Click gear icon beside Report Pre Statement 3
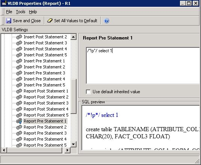 point(19,133)
